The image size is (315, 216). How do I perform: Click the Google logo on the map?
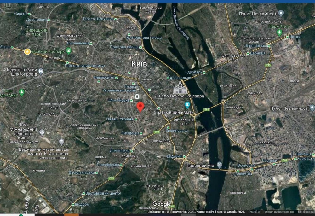162,204
